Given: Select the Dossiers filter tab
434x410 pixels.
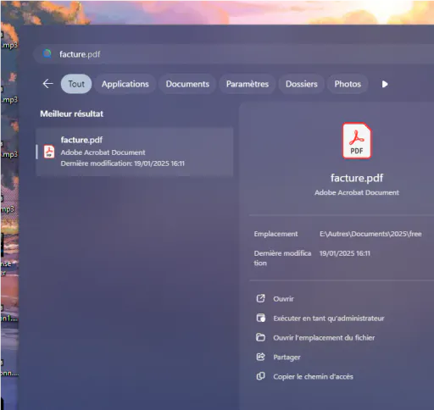Looking at the screenshot, I should point(302,84).
